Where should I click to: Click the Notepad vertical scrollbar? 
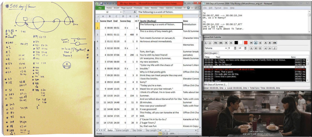click(x=309, y=22)
